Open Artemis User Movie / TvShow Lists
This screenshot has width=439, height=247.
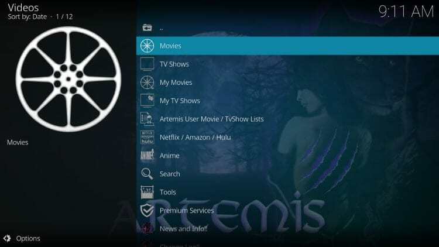tap(287, 119)
